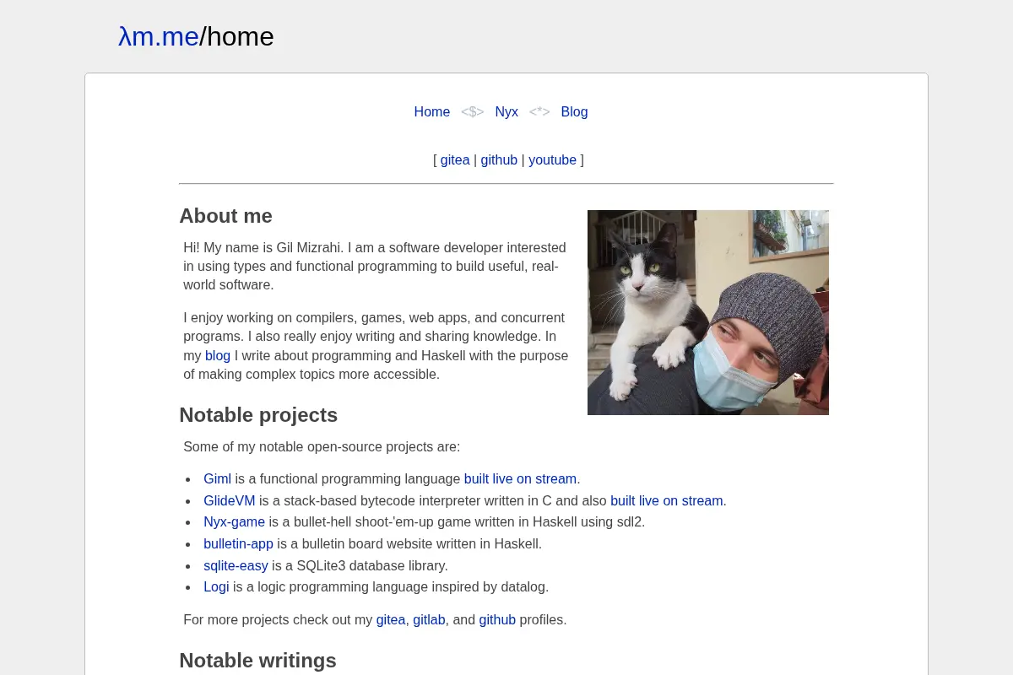This screenshot has height=675, width=1013.
Task: Open the sqlite-easy project link
Action: click(x=236, y=566)
